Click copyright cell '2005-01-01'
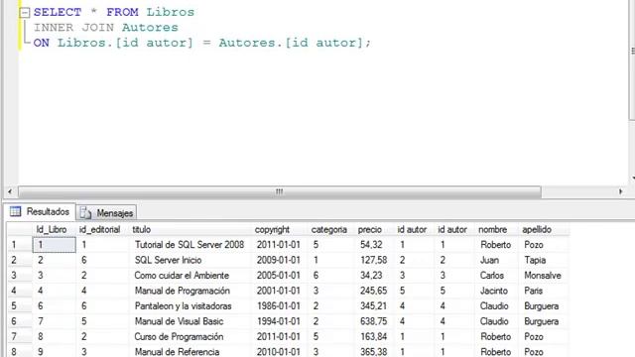 (x=279, y=276)
